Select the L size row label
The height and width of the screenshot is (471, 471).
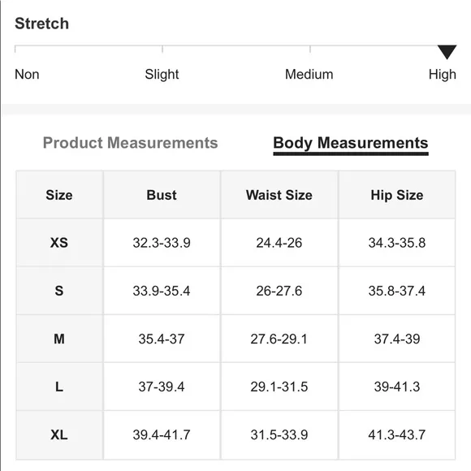(59, 387)
